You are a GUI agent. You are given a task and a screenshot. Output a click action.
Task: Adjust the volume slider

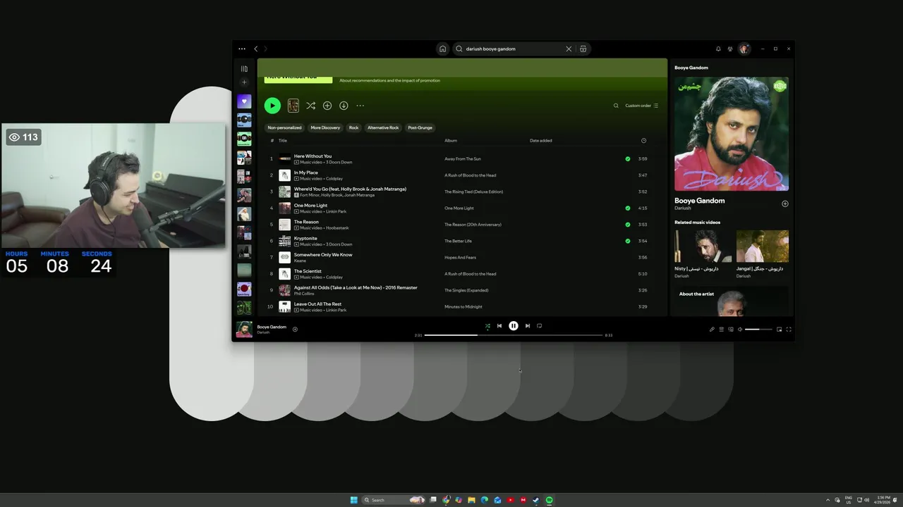(758, 330)
